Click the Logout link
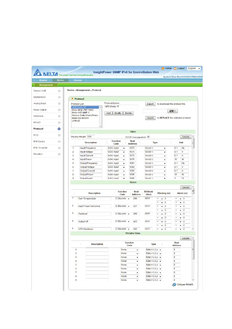 click(x=181, y=68)
